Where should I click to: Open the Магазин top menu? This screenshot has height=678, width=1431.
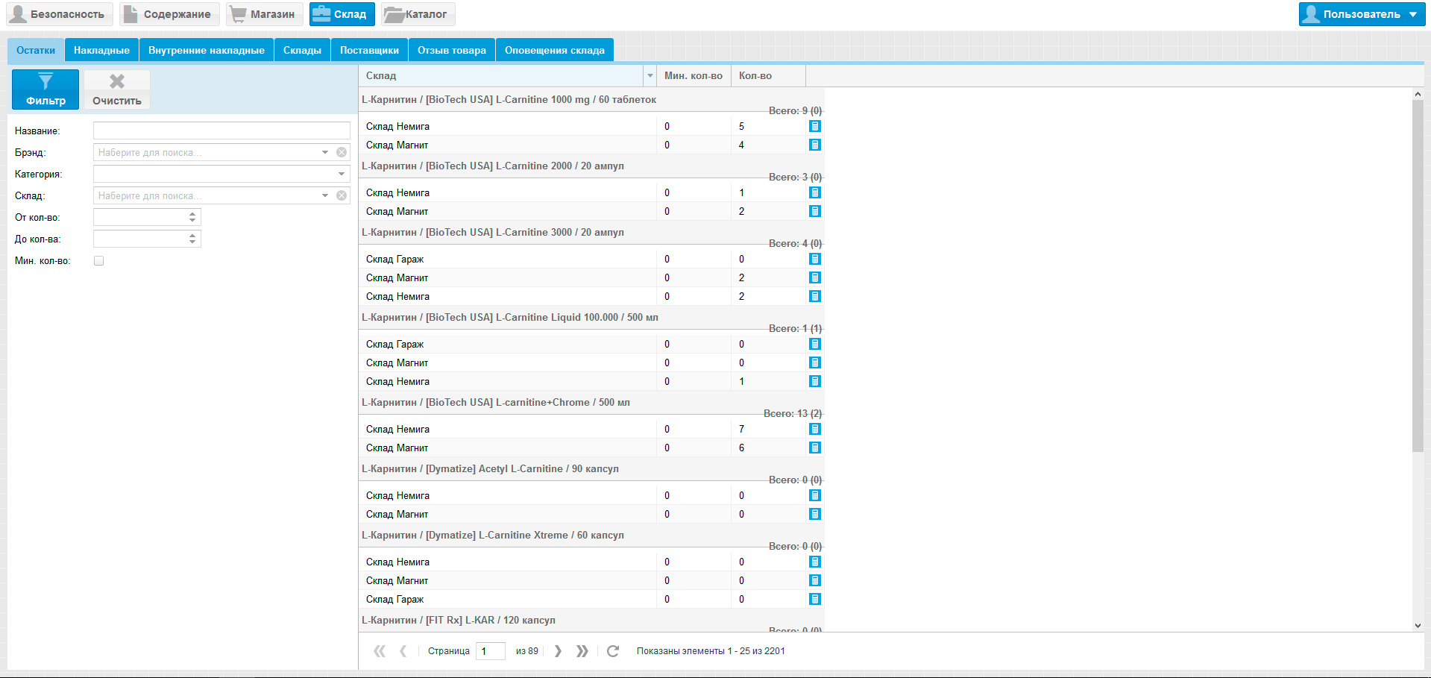point(262,14)
